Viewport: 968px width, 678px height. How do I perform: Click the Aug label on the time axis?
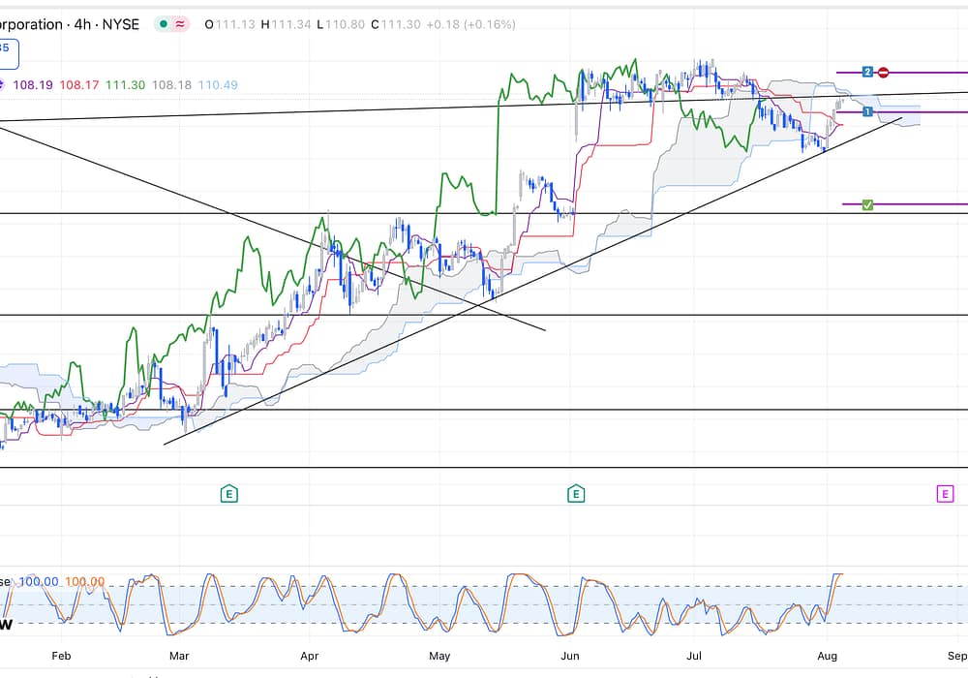tap(826, 656)
